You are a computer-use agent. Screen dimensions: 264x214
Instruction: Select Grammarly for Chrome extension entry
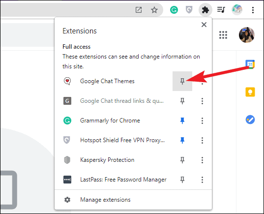(114, 121)
